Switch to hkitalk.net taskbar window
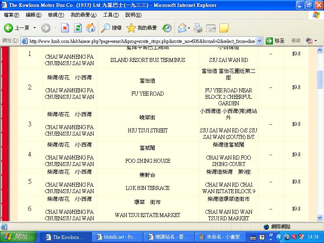Image resolution: width=324 pixels, height=243 pixels. coord(117,237)
